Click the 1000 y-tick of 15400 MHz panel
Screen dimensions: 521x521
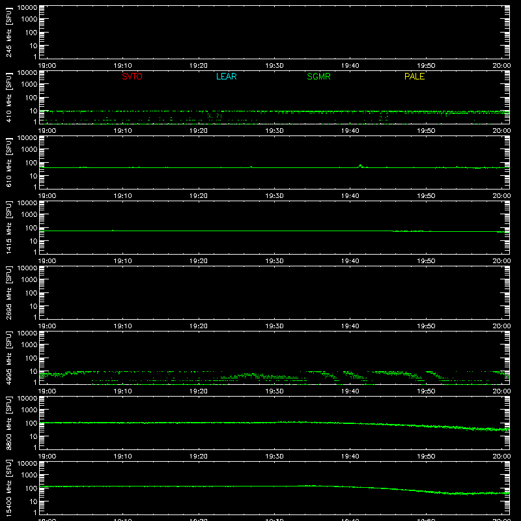click(x=29, y=475)
